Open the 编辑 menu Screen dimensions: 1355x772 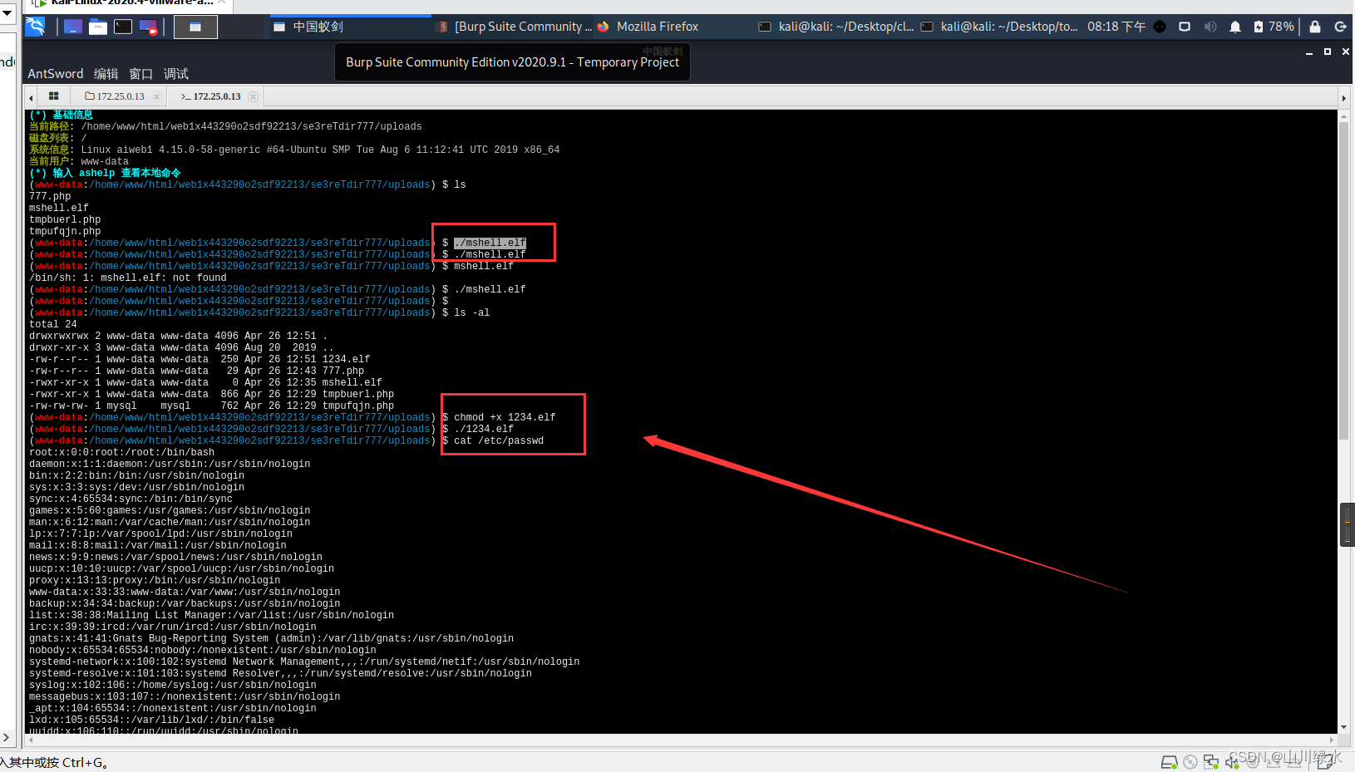point(106,74)
